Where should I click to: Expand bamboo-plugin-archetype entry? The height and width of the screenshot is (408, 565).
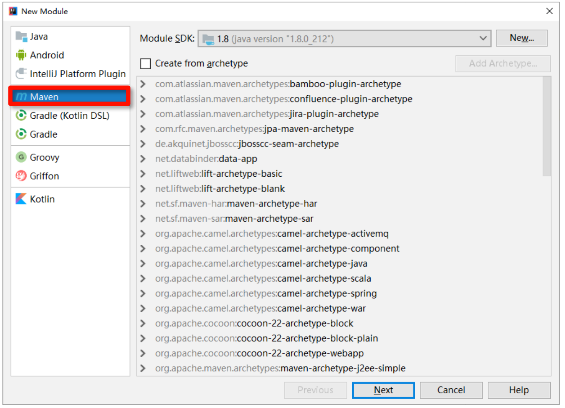(143, 84)
